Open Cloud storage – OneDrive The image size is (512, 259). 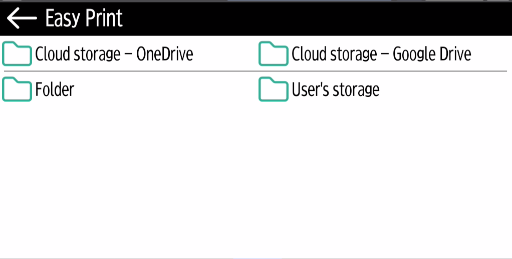pyautogui.click(x=114, y=54)
